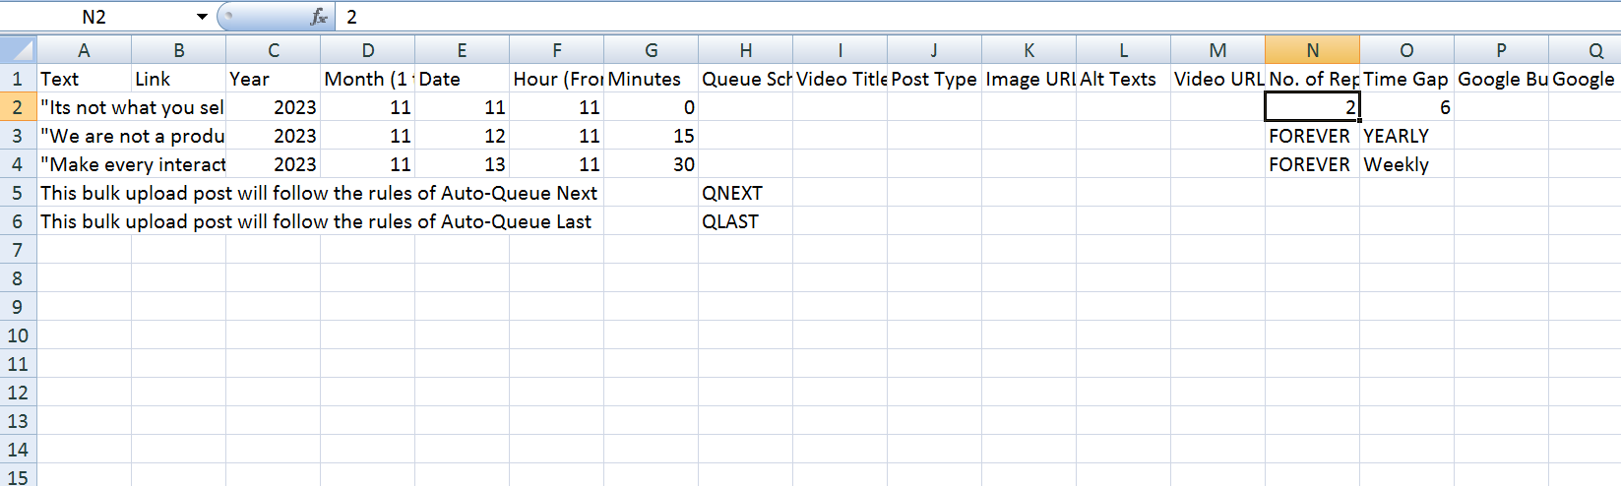Click the 'Alt Texts' header cell
1621x486 pixels.
[x=1123, y=79]
